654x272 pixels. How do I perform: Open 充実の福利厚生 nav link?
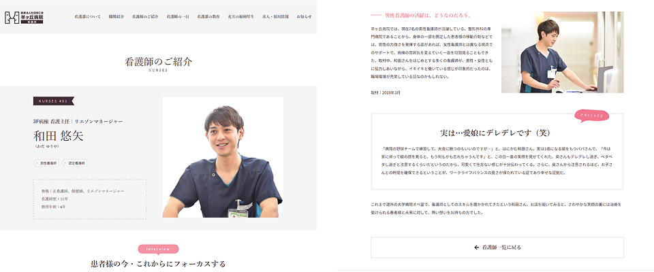pos(240,16)
